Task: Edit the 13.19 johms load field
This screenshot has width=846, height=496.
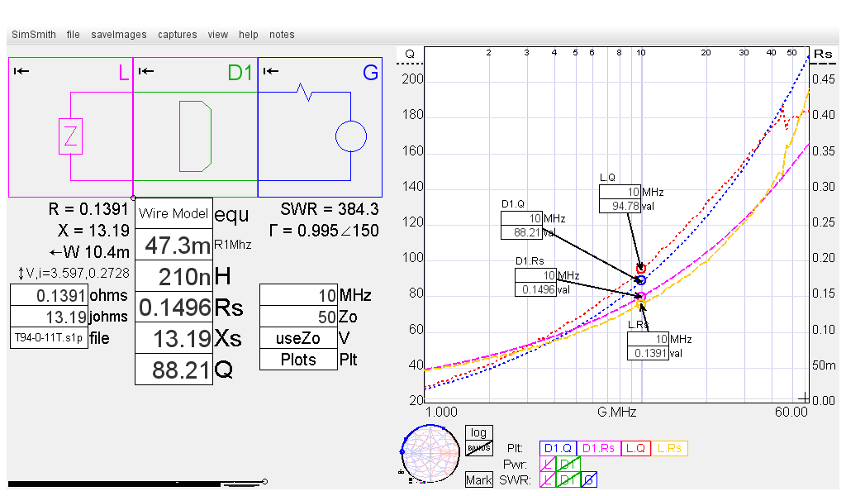Action: [49, 317]
